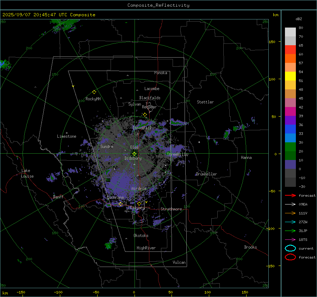Click the yellow diamond marker beside RockyMH

(x=94, y=92)
